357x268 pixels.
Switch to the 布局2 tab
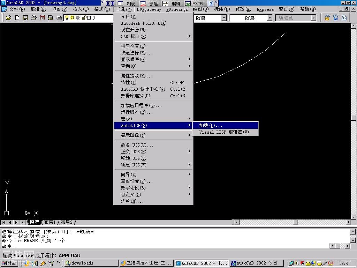tap(67, 222)
